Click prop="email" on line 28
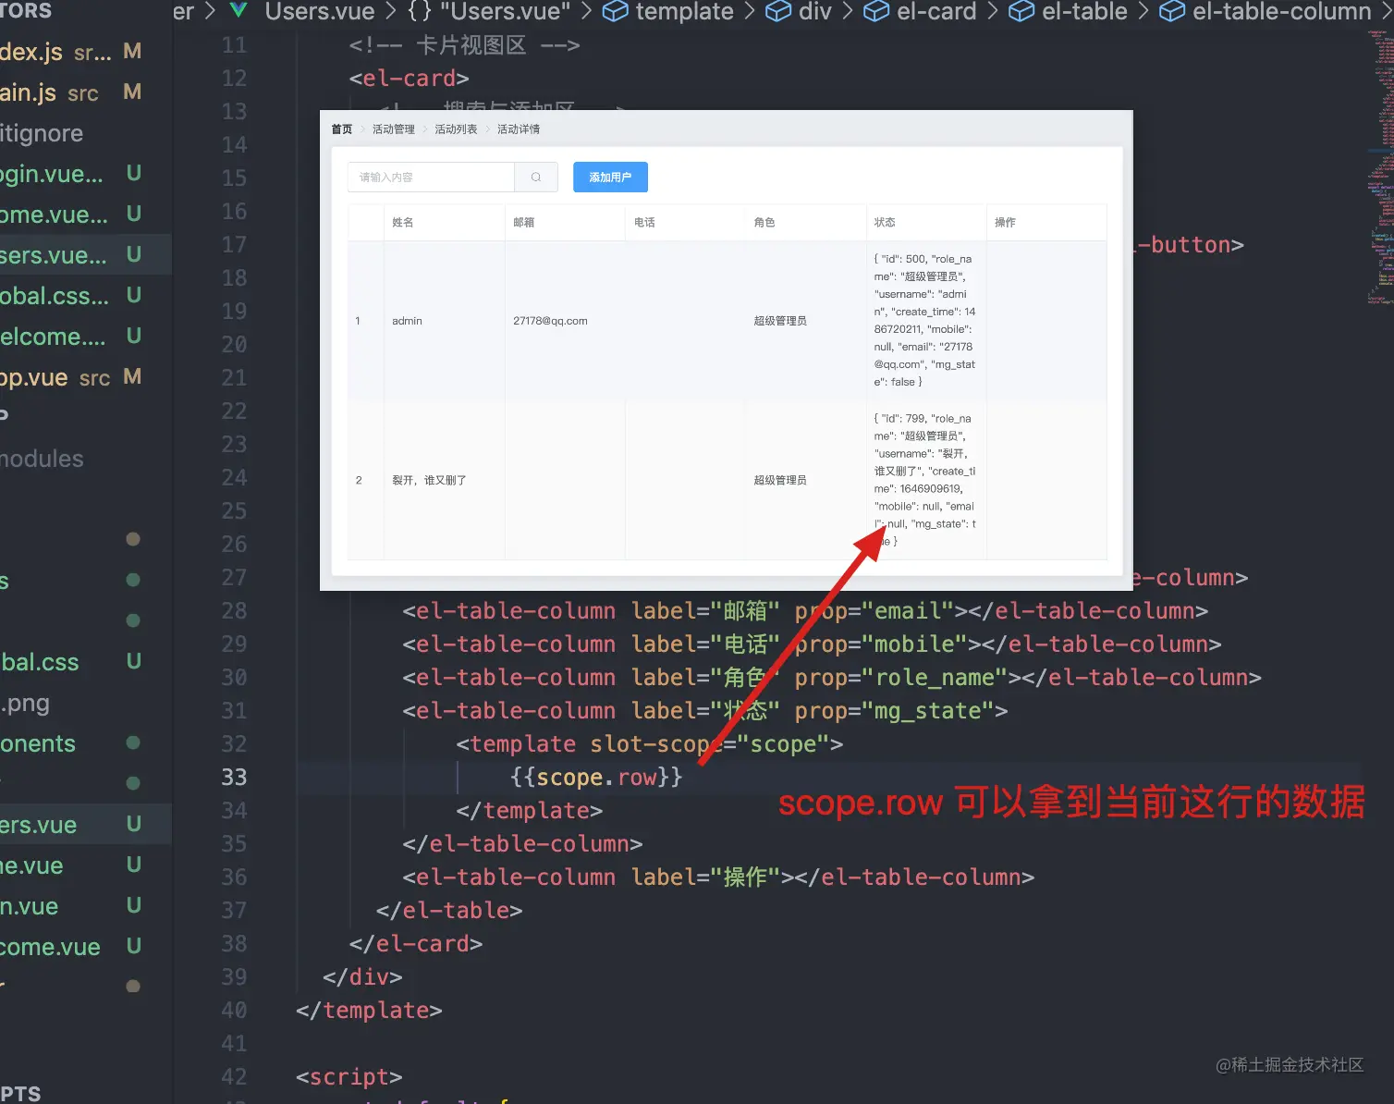This screenshot has height=1104, width=1394. coord(874,611)
